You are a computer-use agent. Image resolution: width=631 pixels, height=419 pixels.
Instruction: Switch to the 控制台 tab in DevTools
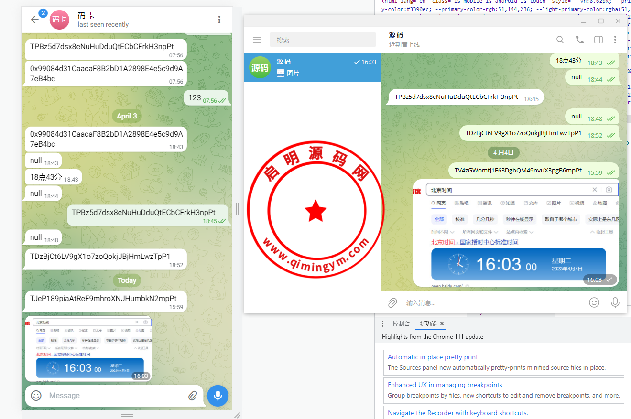401,324
